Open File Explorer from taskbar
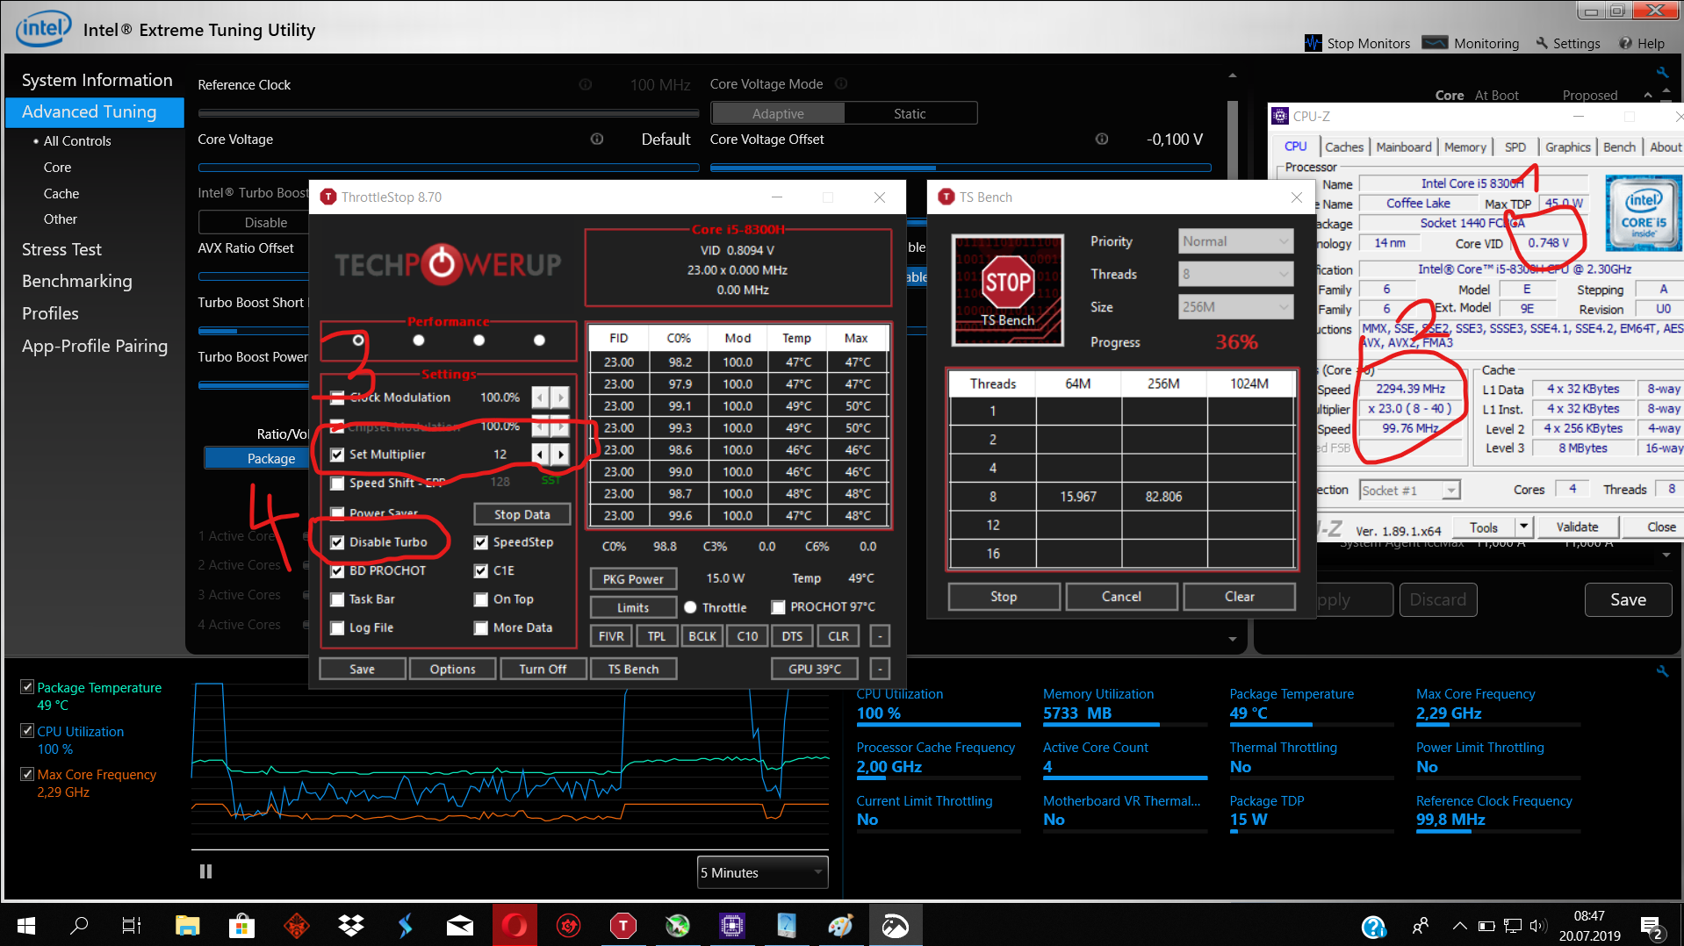Image resolution: width=1684 pixels, height=946 pixels. (x=187, y=925)
